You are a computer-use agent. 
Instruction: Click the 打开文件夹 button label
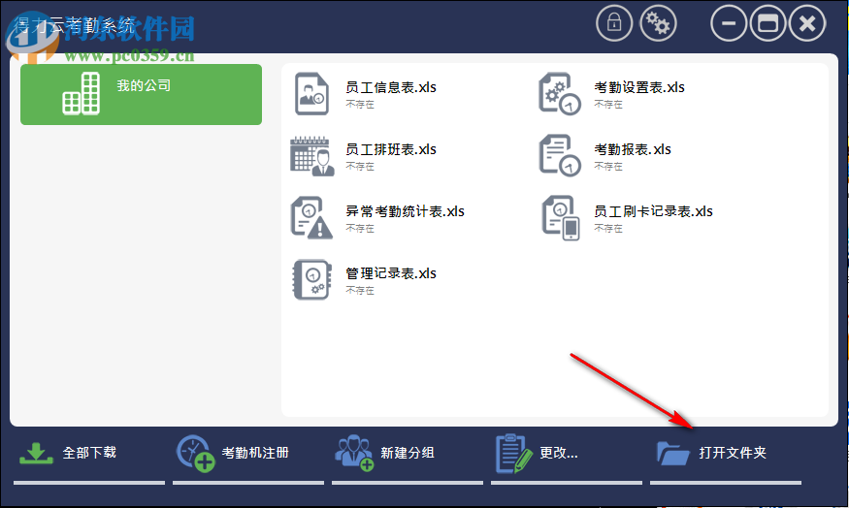coord(733,453)
